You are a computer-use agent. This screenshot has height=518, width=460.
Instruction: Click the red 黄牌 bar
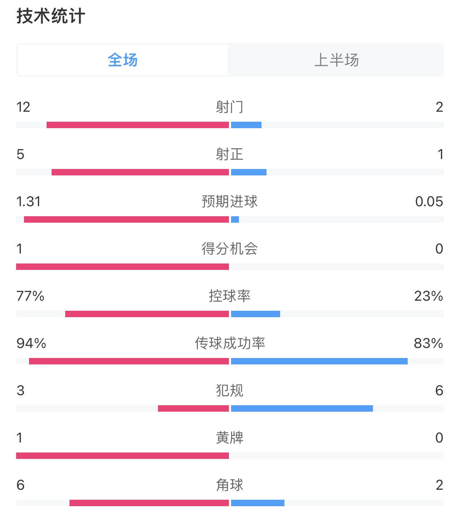point(123,456)
